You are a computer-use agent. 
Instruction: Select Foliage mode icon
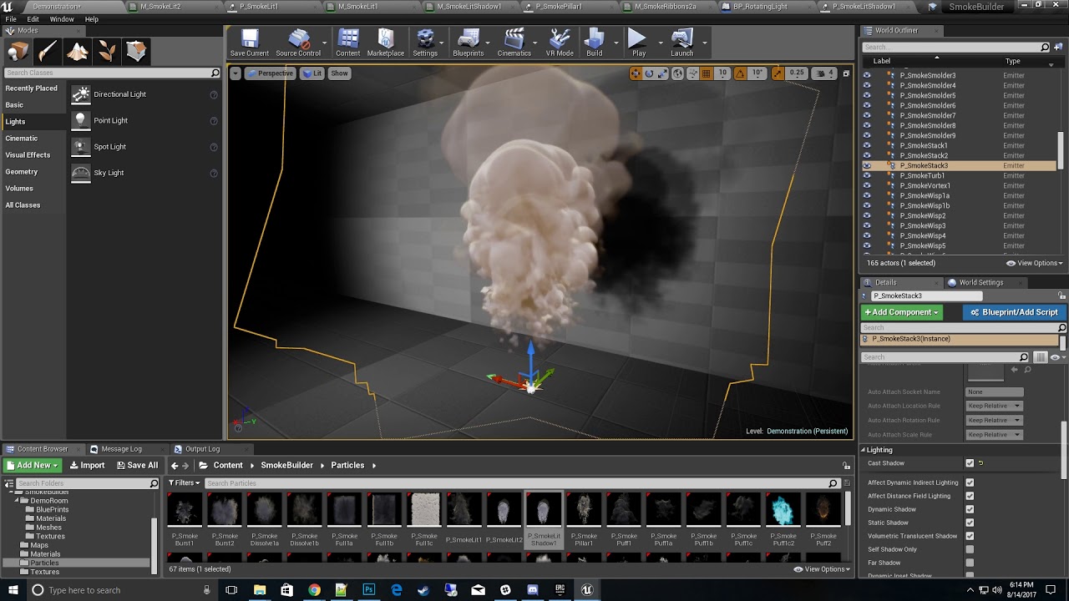pyautogui.click(x=107, y=52)
